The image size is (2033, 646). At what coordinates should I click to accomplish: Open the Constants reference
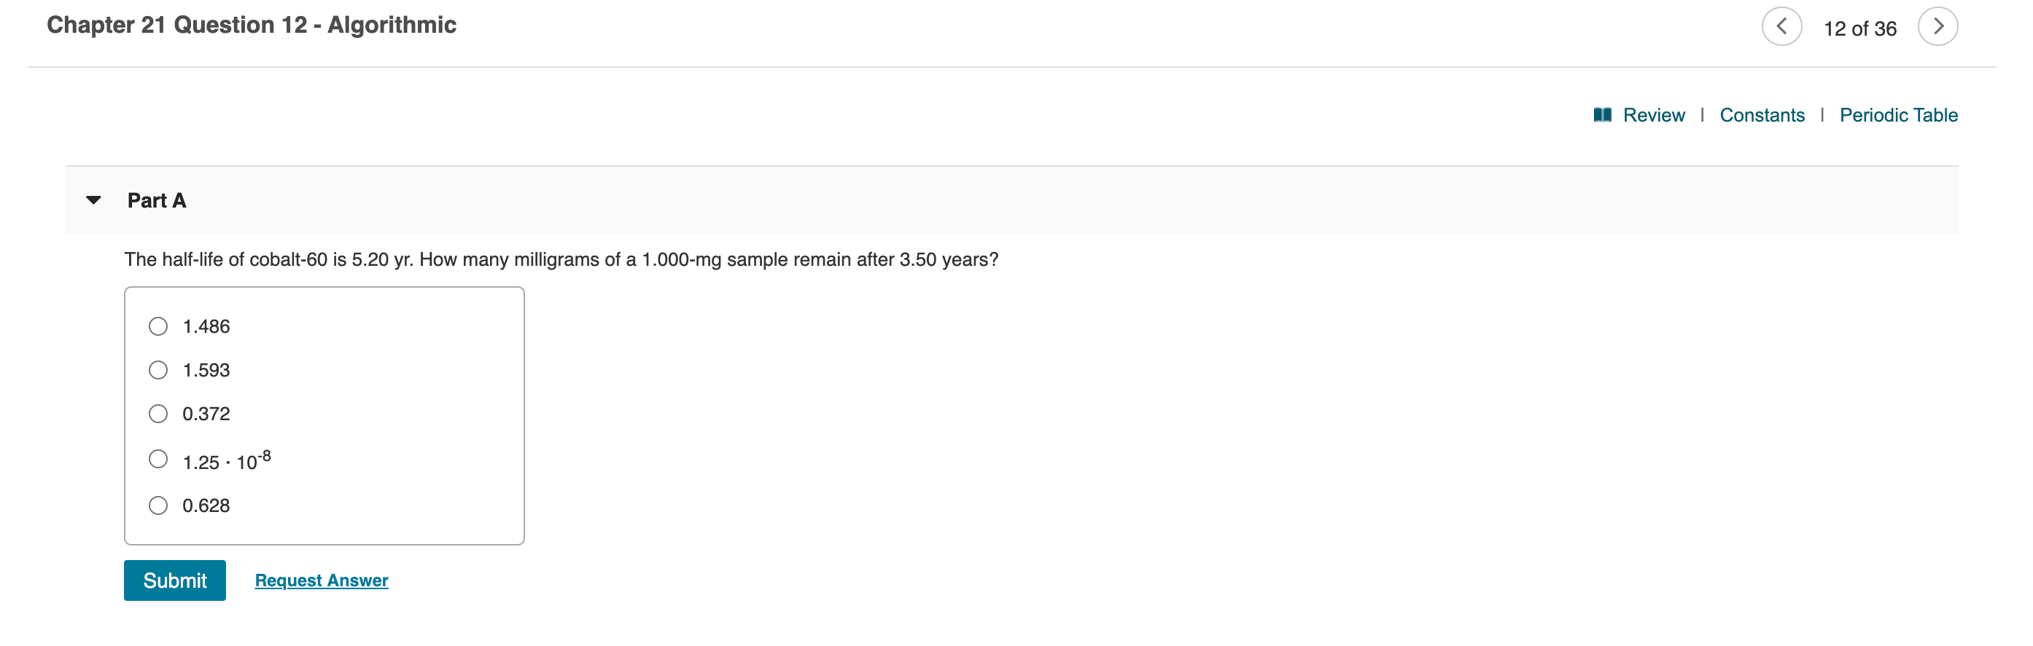click(1762, 115)
